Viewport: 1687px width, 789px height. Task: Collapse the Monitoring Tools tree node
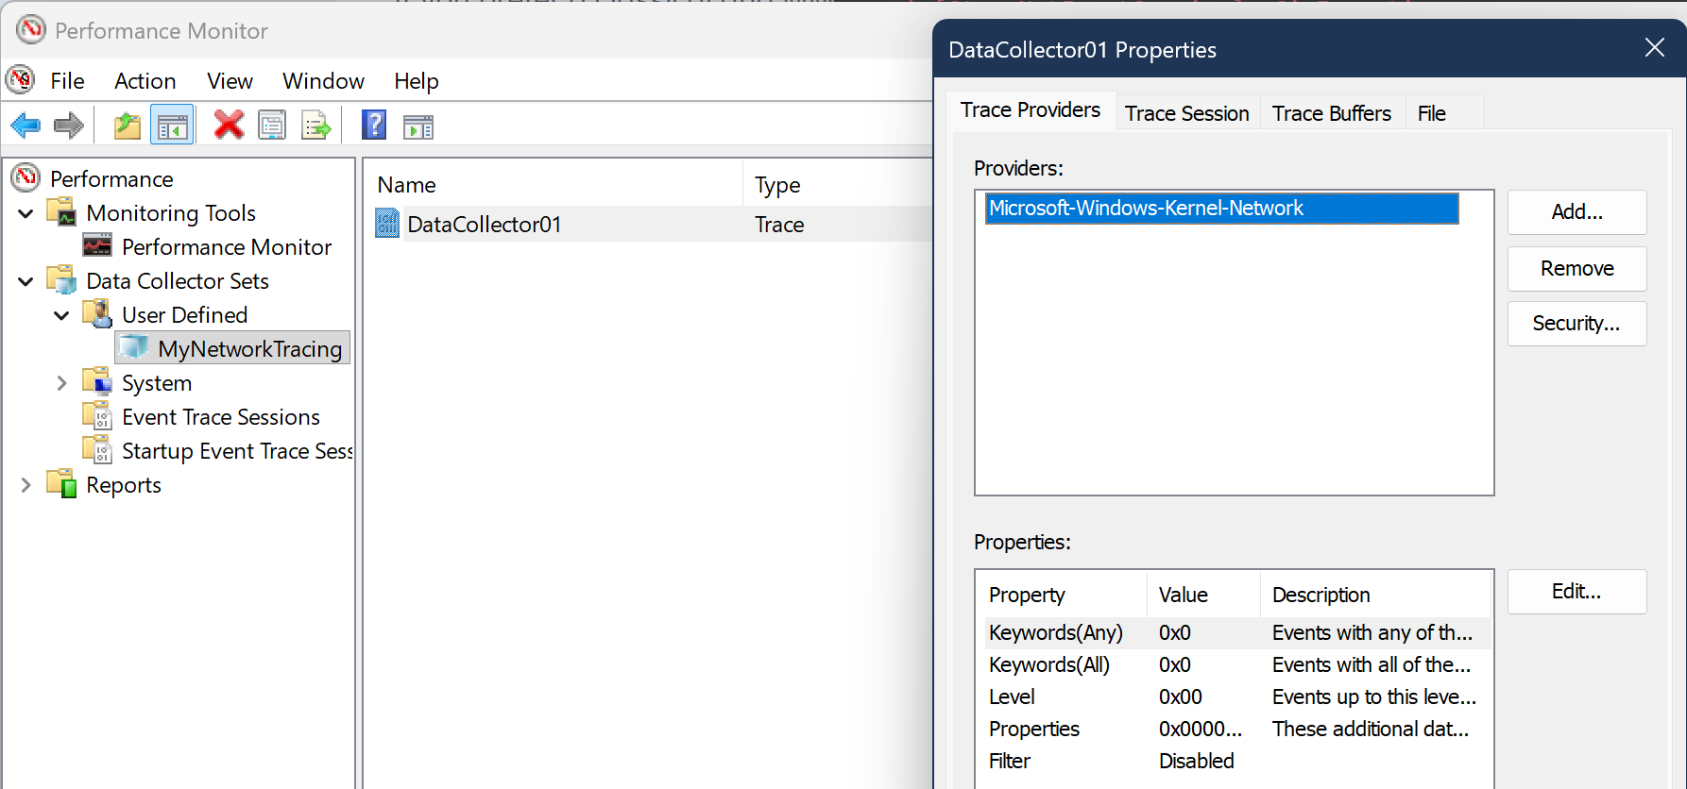coord(26,214)
